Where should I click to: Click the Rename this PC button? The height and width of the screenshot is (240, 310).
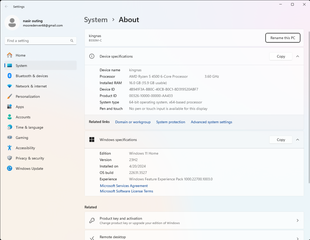click(x=282, y=38)
